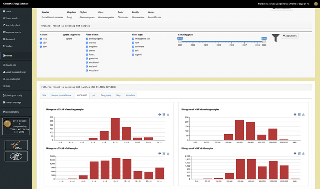This screenshot has height=189, width=320.
Task: Download the MAP of all samples histogram
Action: point(303,154)
